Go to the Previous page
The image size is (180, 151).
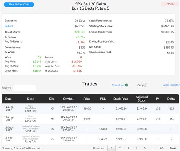tap(99, 148)
